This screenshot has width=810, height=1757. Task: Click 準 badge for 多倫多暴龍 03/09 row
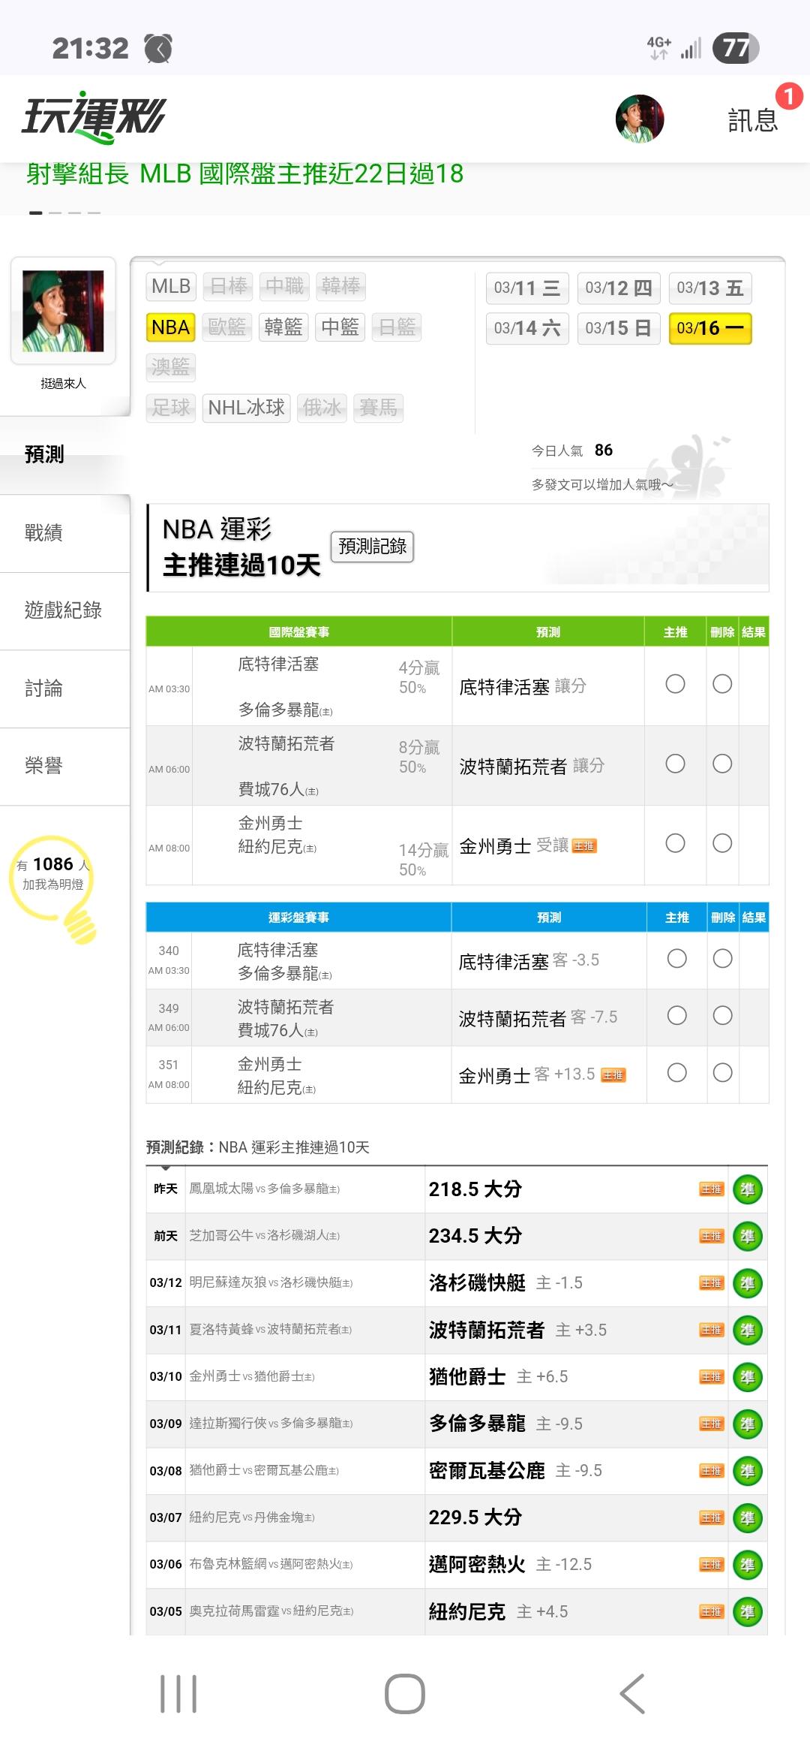[x=748, y=1424]
